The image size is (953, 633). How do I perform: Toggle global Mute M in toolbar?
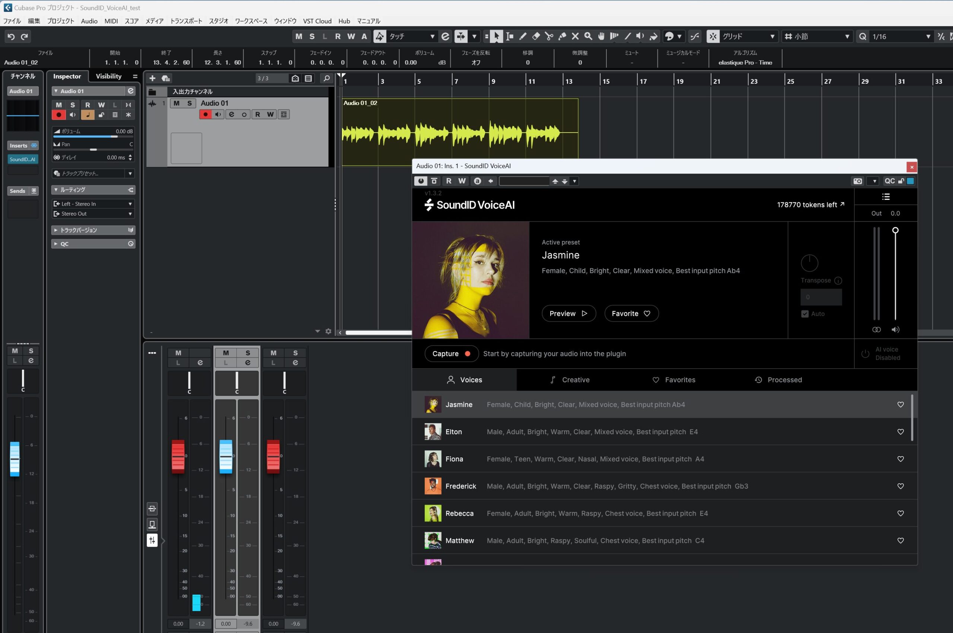coord(299,36)
